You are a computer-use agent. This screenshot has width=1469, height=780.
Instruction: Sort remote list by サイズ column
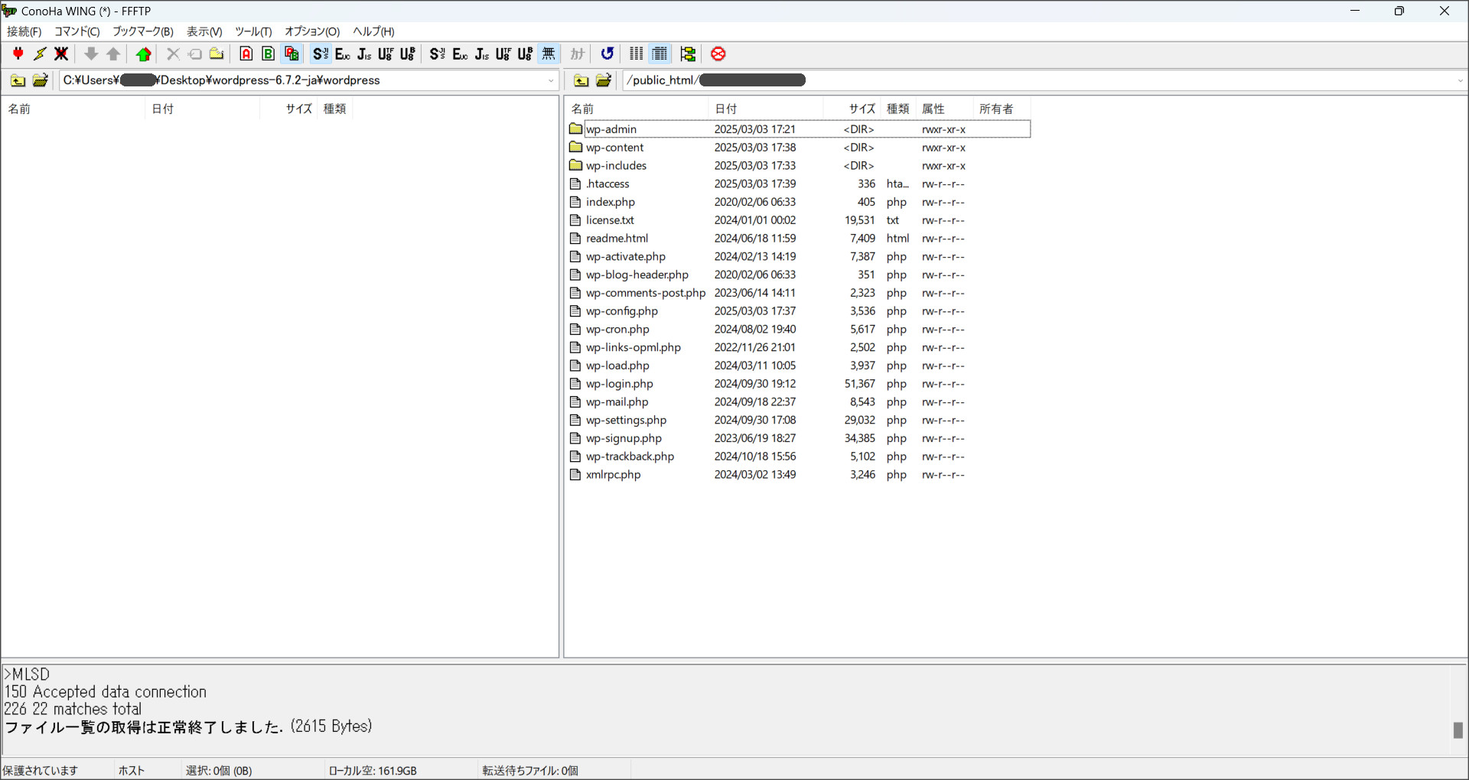[x=852, y=109]
